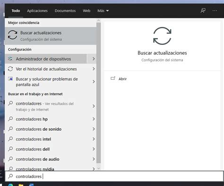Click the Administrador de dispositivos icon
This screenshot has height=186, width=224.
pyautogui.click(x=10, y=59)
